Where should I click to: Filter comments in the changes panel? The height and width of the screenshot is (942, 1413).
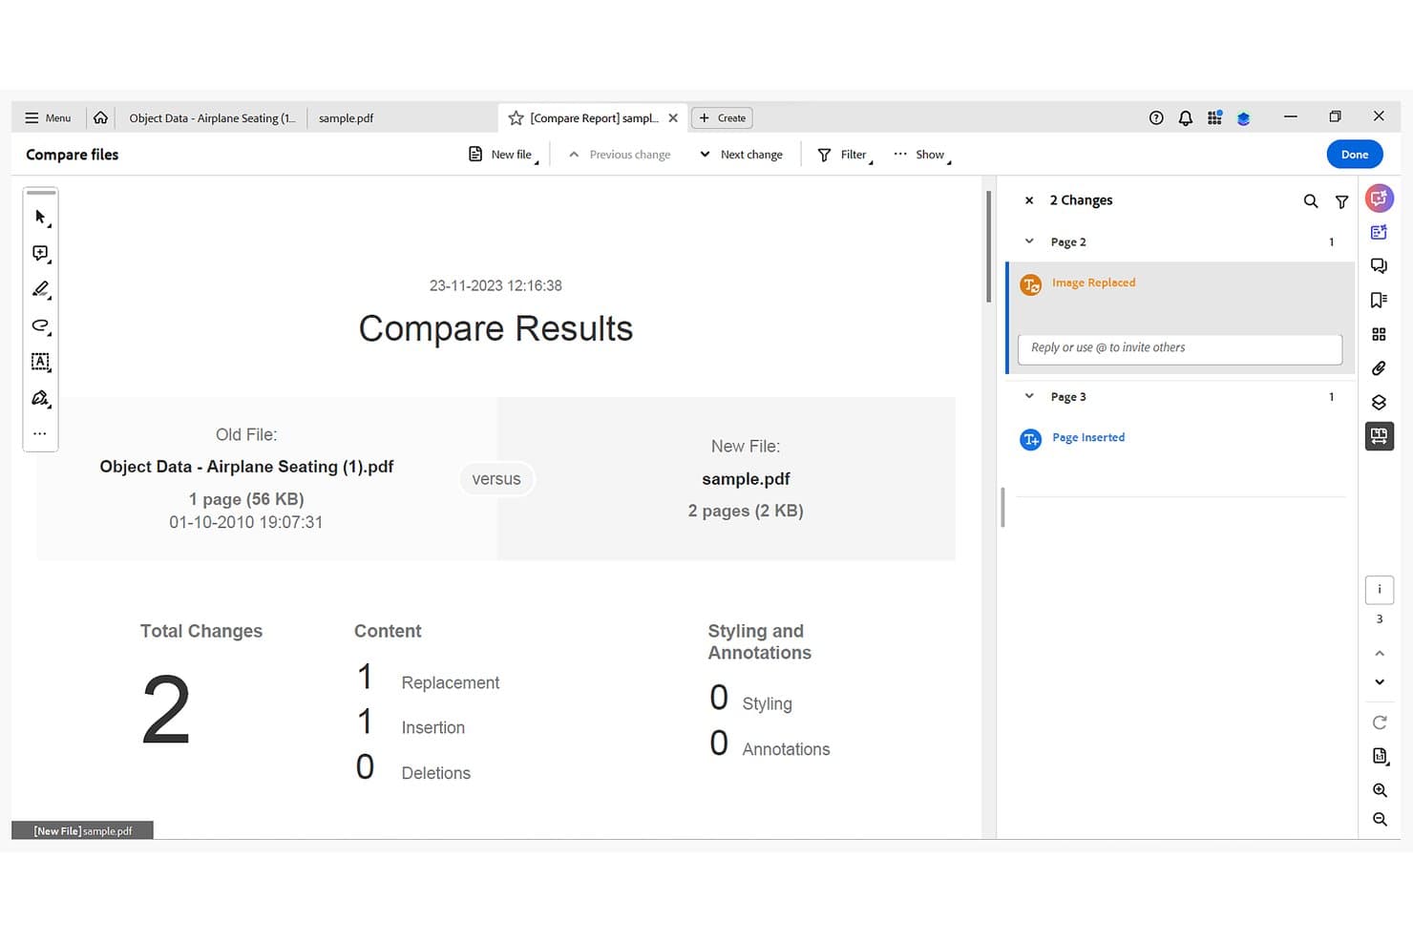[1341, 201]
